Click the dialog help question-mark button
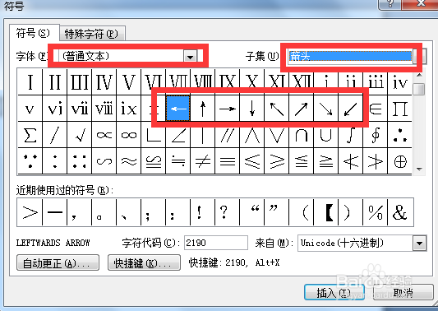438x311 pixels. (x=390, y=4)
